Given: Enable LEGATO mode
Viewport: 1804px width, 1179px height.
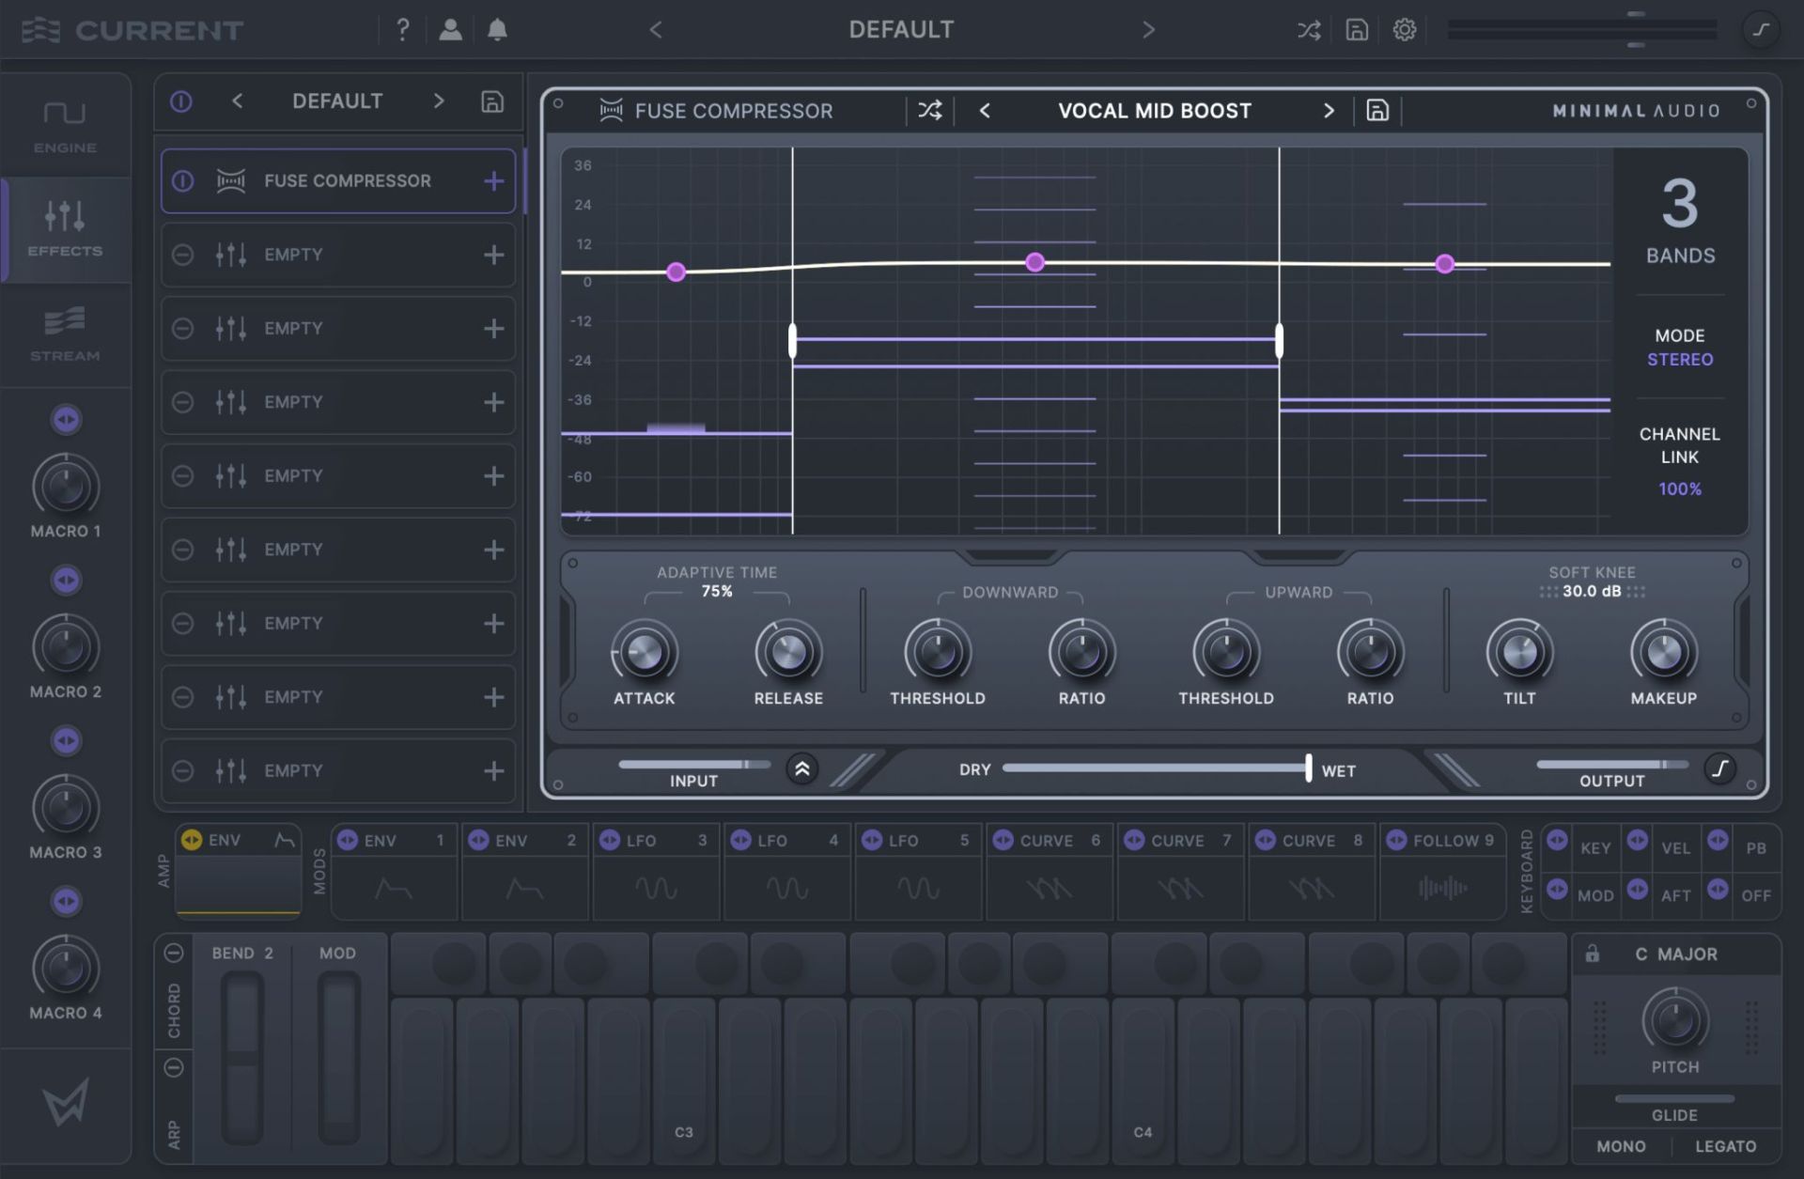Looking at the screenshot, I should (x=1725, y=1146).
